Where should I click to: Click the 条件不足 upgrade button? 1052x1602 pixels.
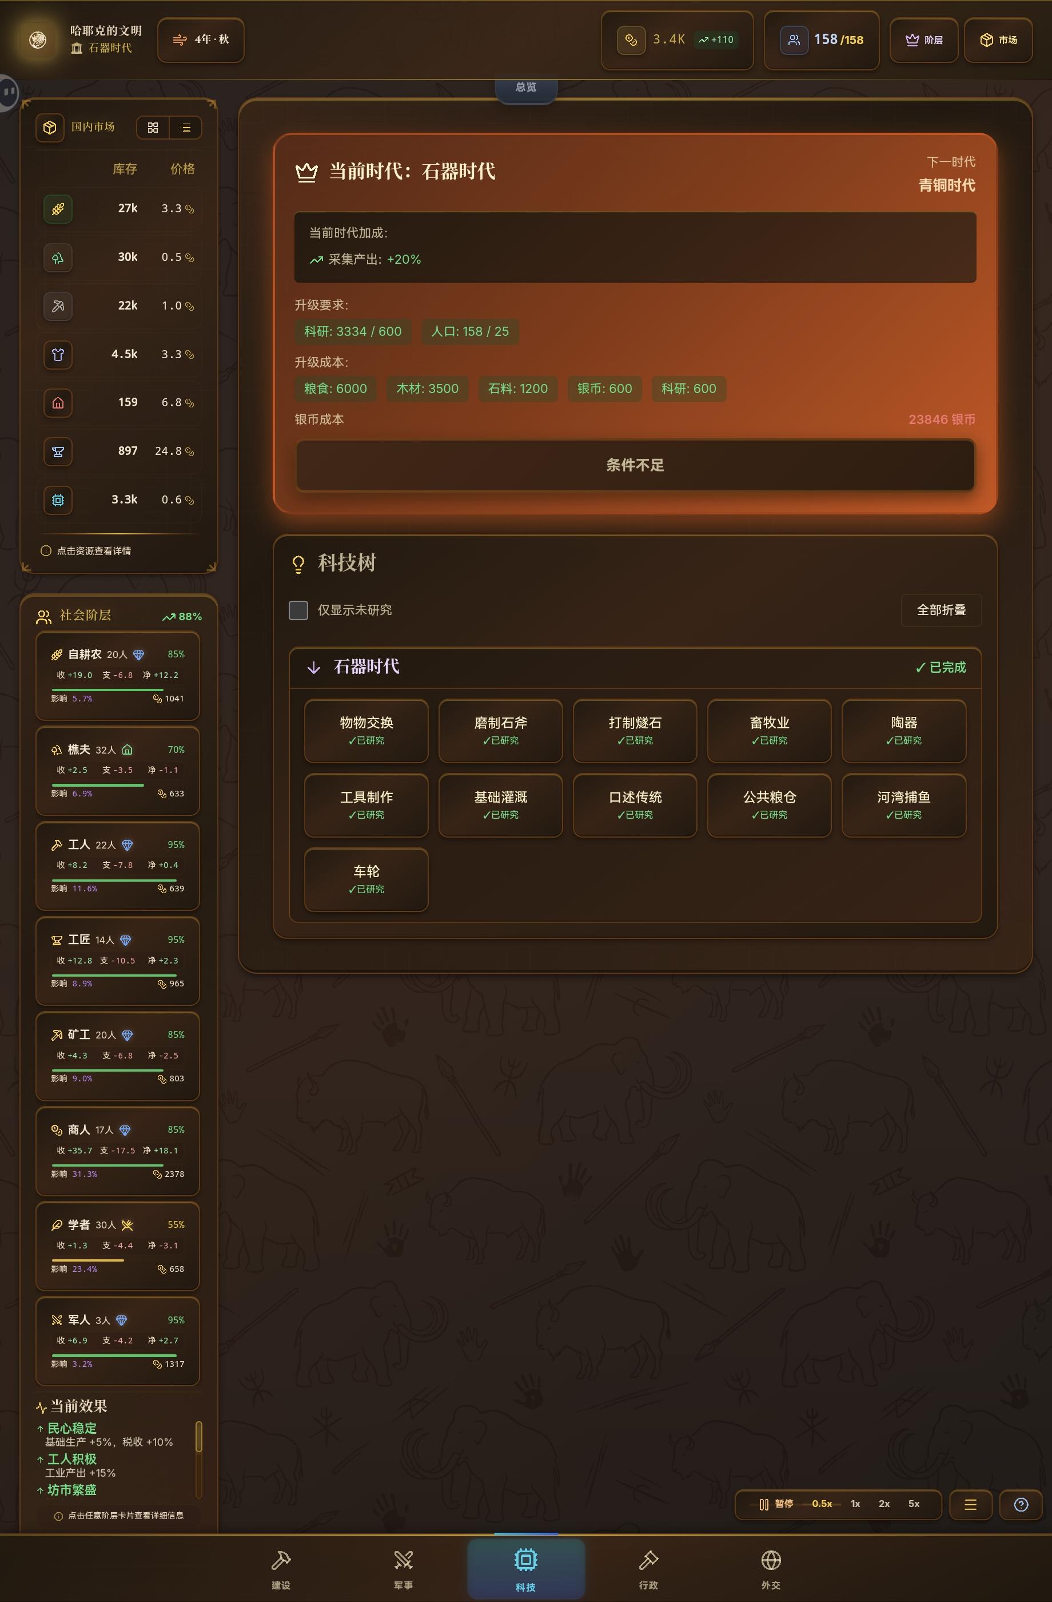pyautogui.click(x=635, y=465)
